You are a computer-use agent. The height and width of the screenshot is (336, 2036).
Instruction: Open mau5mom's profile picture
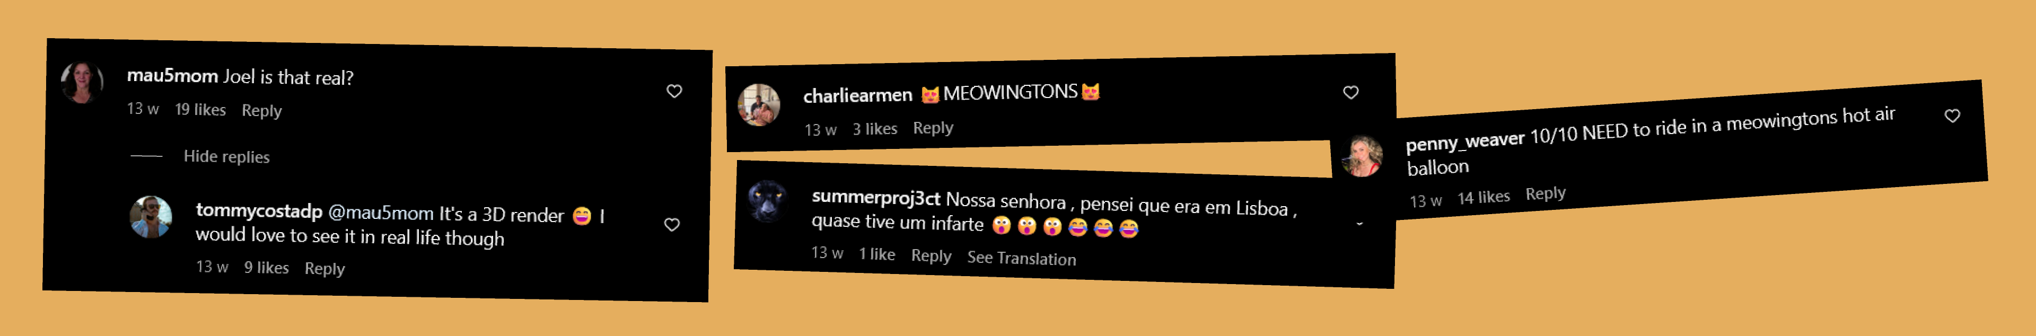coord(82,82)
